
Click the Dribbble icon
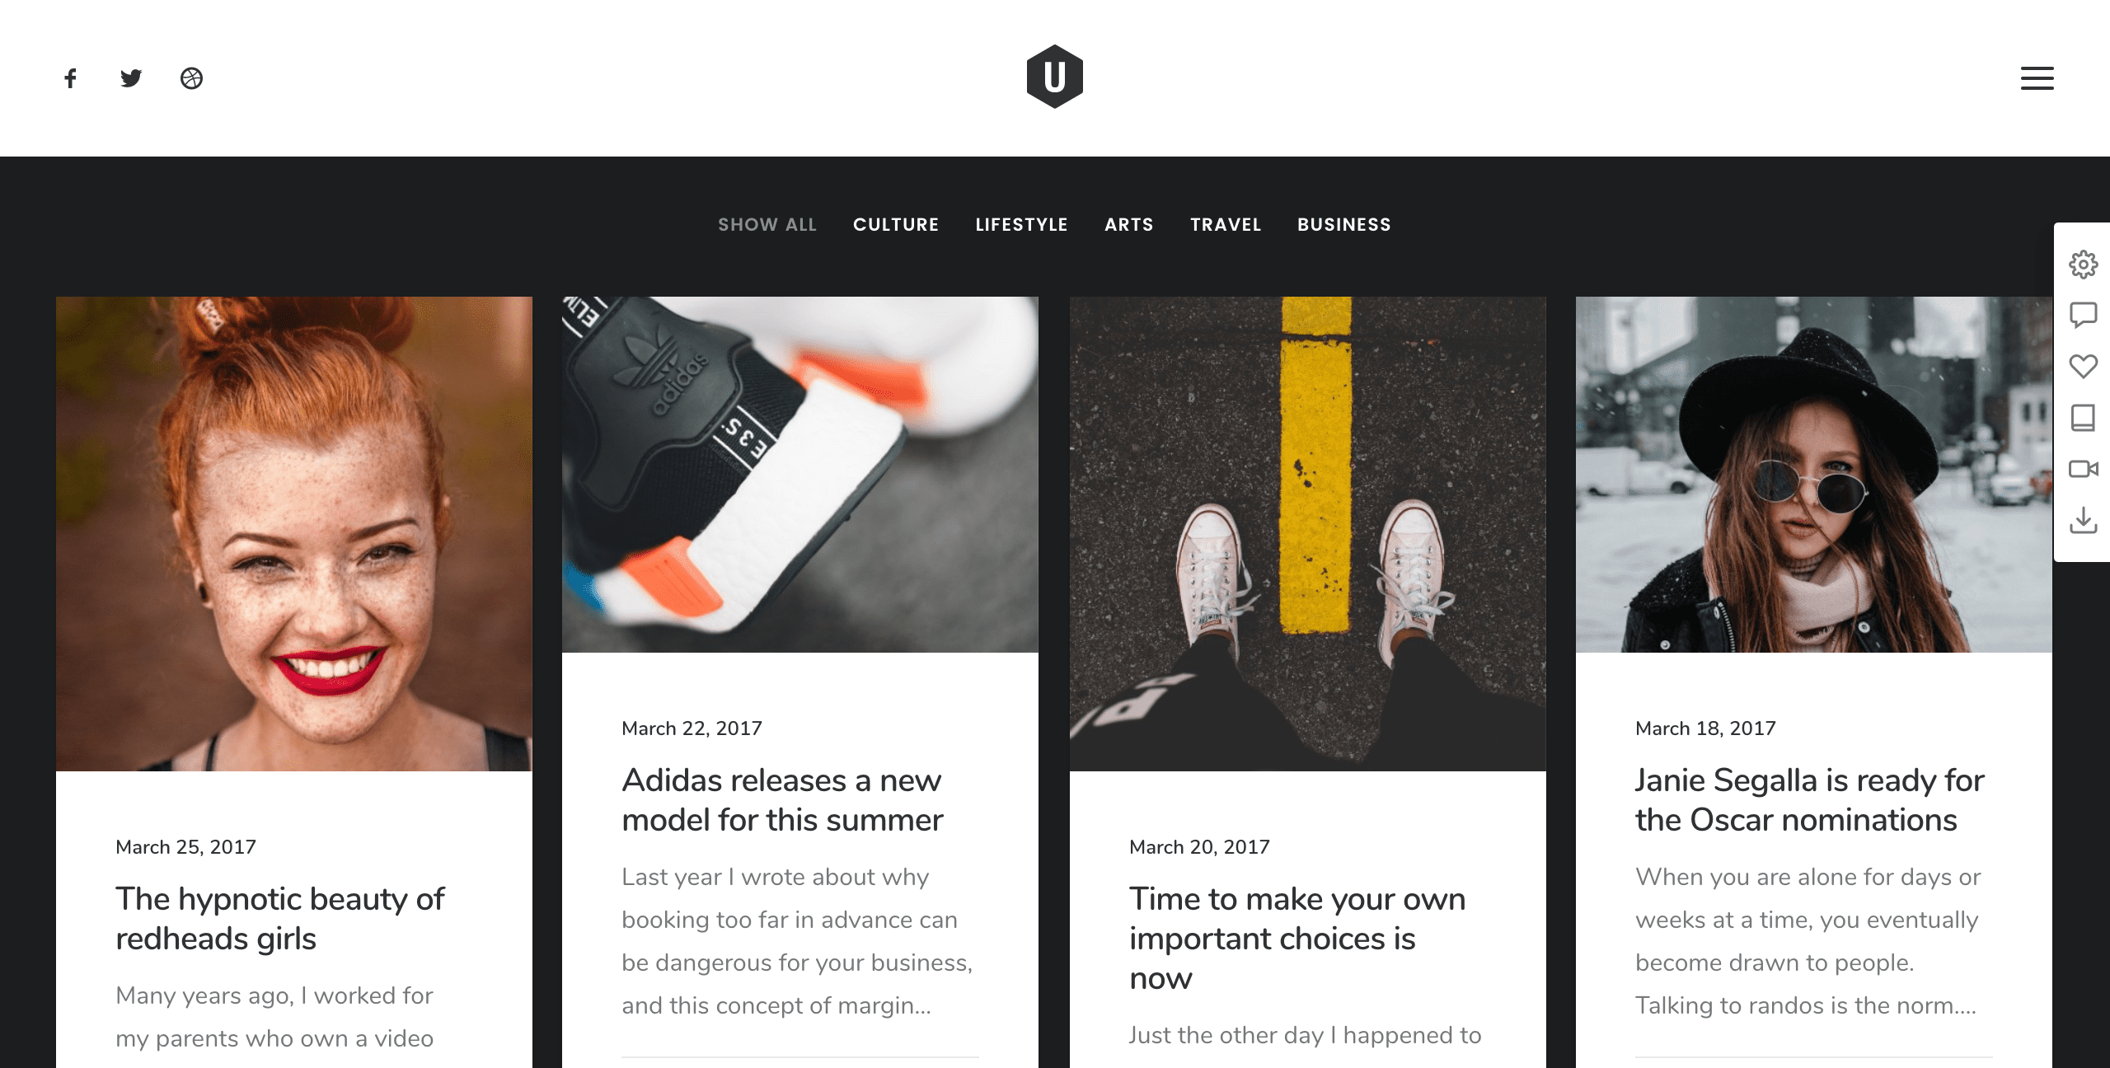192,77
